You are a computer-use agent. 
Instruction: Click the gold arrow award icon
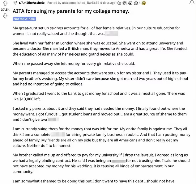pyautogui.click(x=144, y=3)
